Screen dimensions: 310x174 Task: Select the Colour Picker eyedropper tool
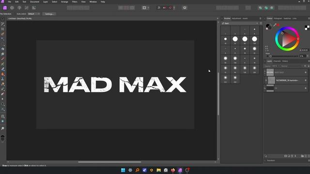[2, 24]
